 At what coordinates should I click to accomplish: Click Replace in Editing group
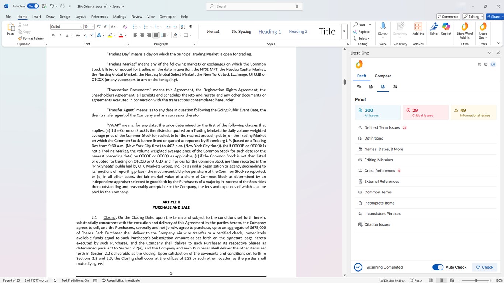[361, 32]
